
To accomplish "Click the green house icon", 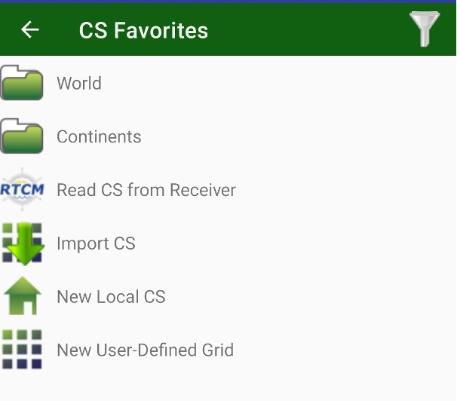I will click(x=22, y=296).
